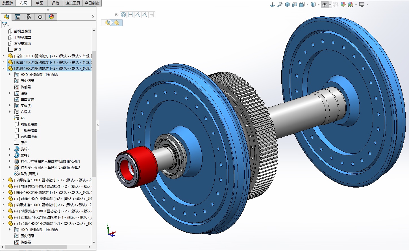
Task: Switch to the 草图 tab
Action: tap(40, 3)
